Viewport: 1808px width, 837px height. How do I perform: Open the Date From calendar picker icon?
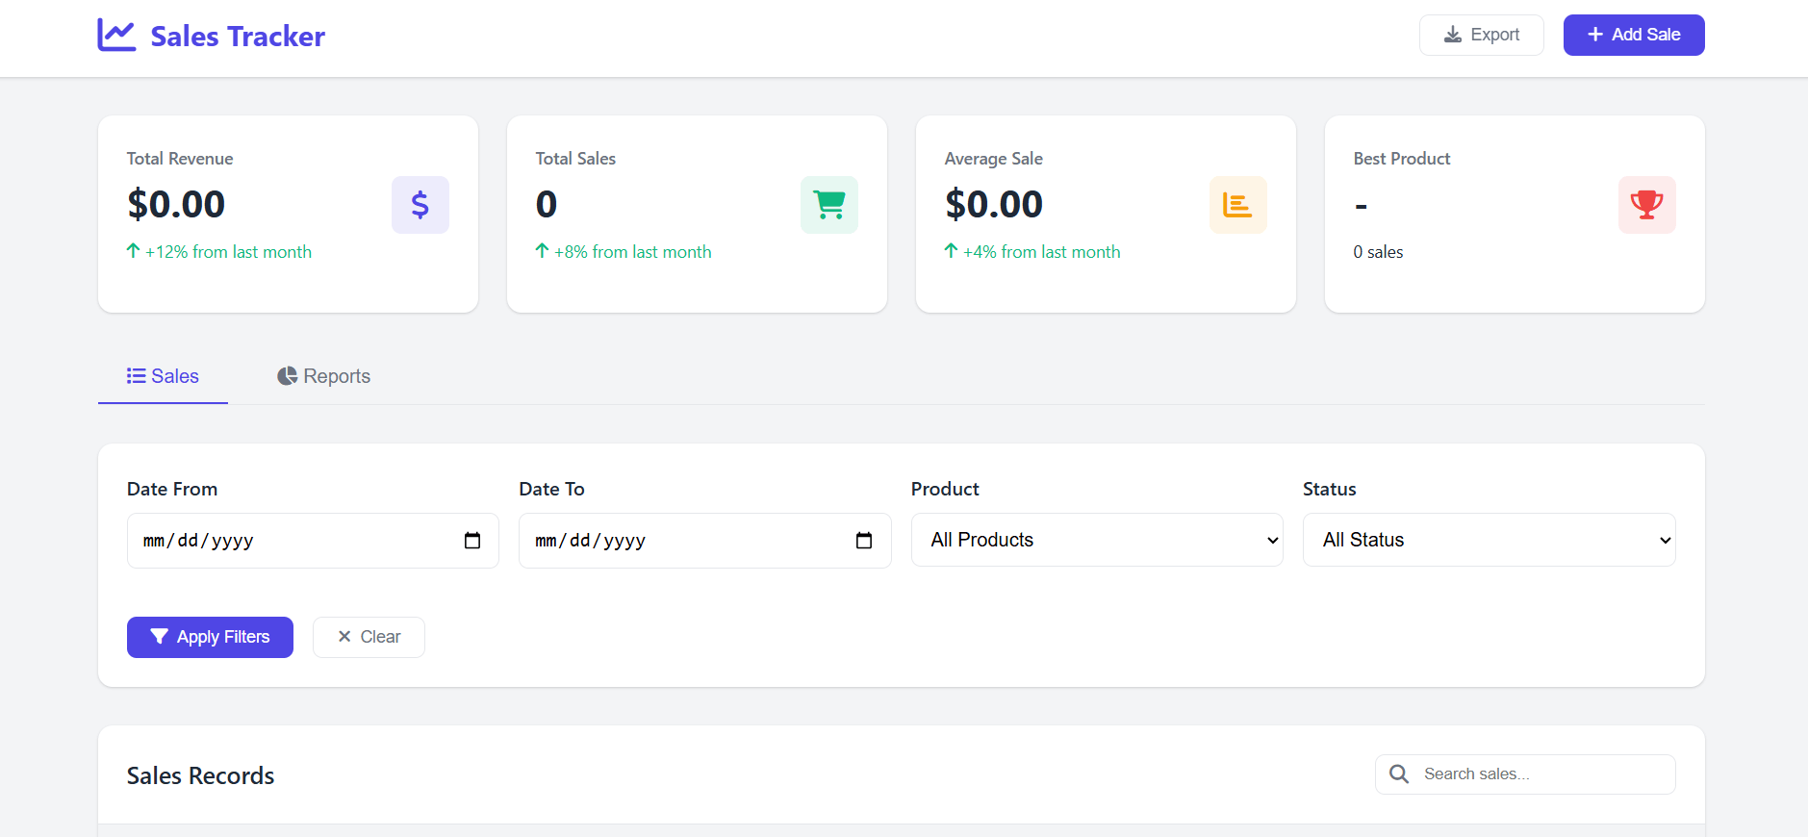click(x=472, y=541)
